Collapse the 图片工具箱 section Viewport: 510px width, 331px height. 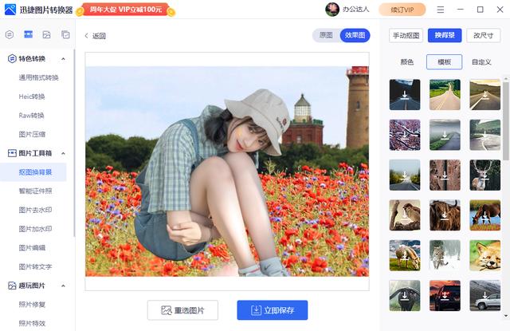tap(63, 153)
